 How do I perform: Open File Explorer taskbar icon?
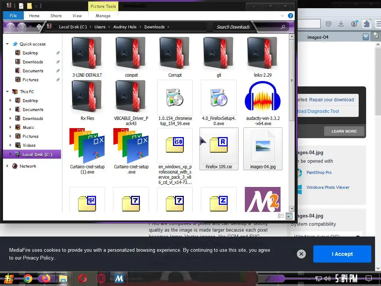[63, 279]
